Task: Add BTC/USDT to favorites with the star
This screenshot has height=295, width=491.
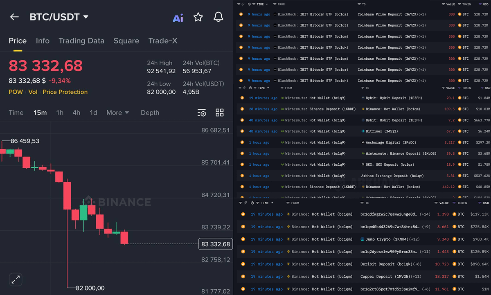Action: [198, 17]
